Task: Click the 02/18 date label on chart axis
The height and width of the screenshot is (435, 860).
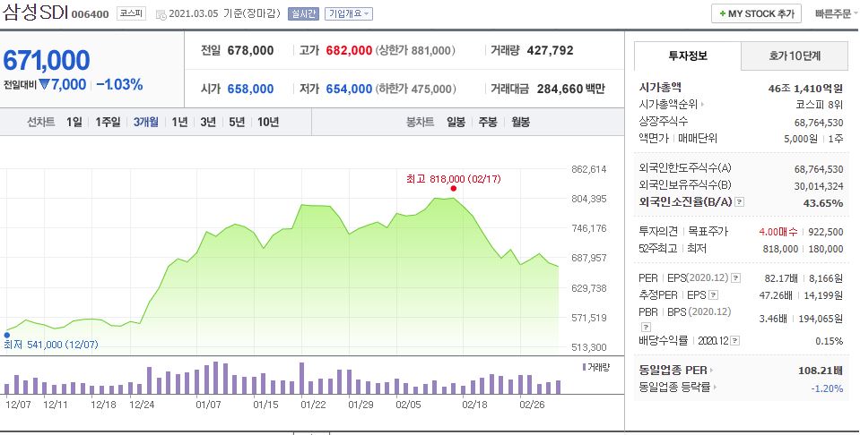Action: 474,405
